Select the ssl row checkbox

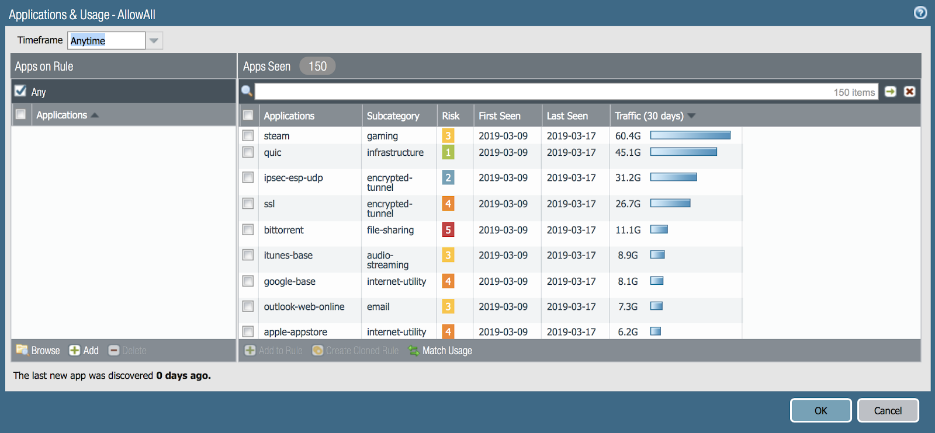(x=248, y=203)
